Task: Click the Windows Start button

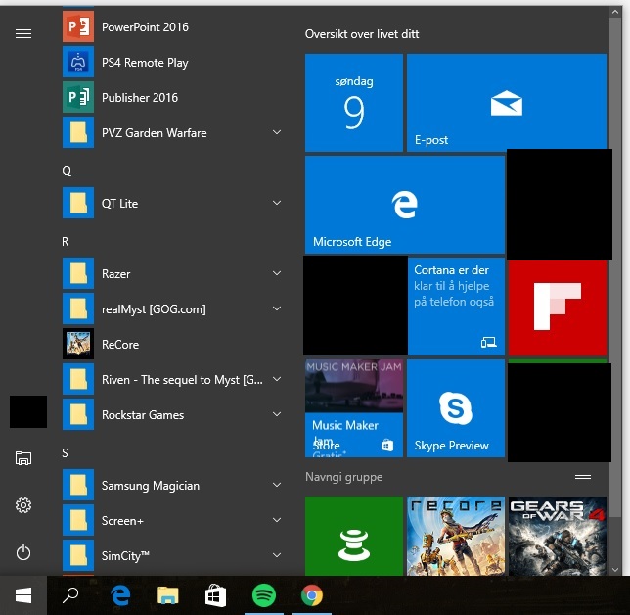Action: click(23, 595)
